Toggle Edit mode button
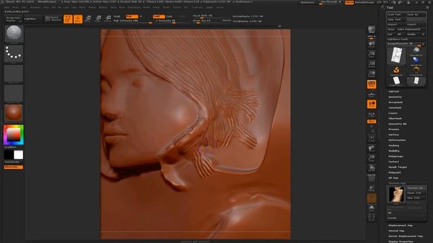The width and height of the screenshot is (433, 243). click(x=68, y=19)
